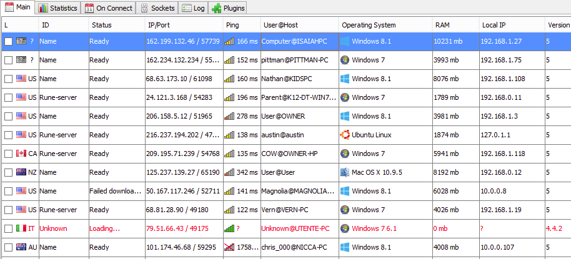Image resolution: width=571 pixels, height=259 pixels.
Task: Click Sockets tab outlet icon
Action: (x=144, y=8)
